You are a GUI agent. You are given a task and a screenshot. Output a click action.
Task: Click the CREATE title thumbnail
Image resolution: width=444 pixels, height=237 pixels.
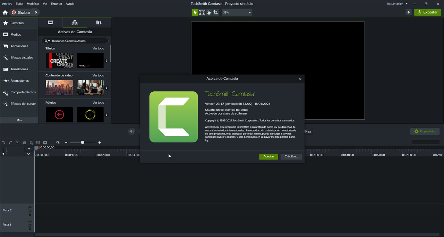pyautogui.click(x=59, y=61)
